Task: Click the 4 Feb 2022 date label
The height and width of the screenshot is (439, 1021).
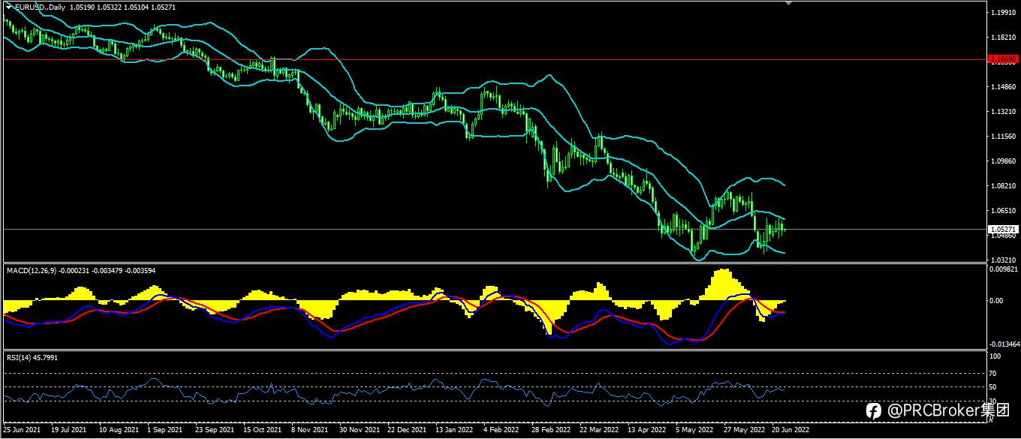Action: pos(502,431)
